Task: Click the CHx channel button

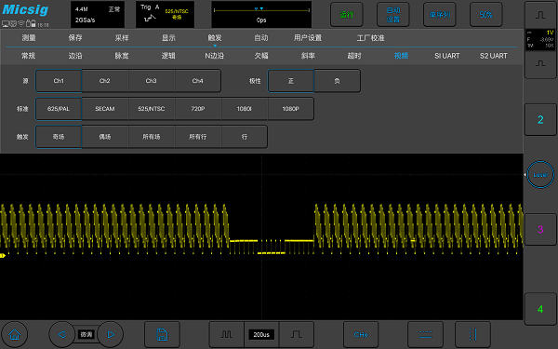Action: click(x=361, y=334)
